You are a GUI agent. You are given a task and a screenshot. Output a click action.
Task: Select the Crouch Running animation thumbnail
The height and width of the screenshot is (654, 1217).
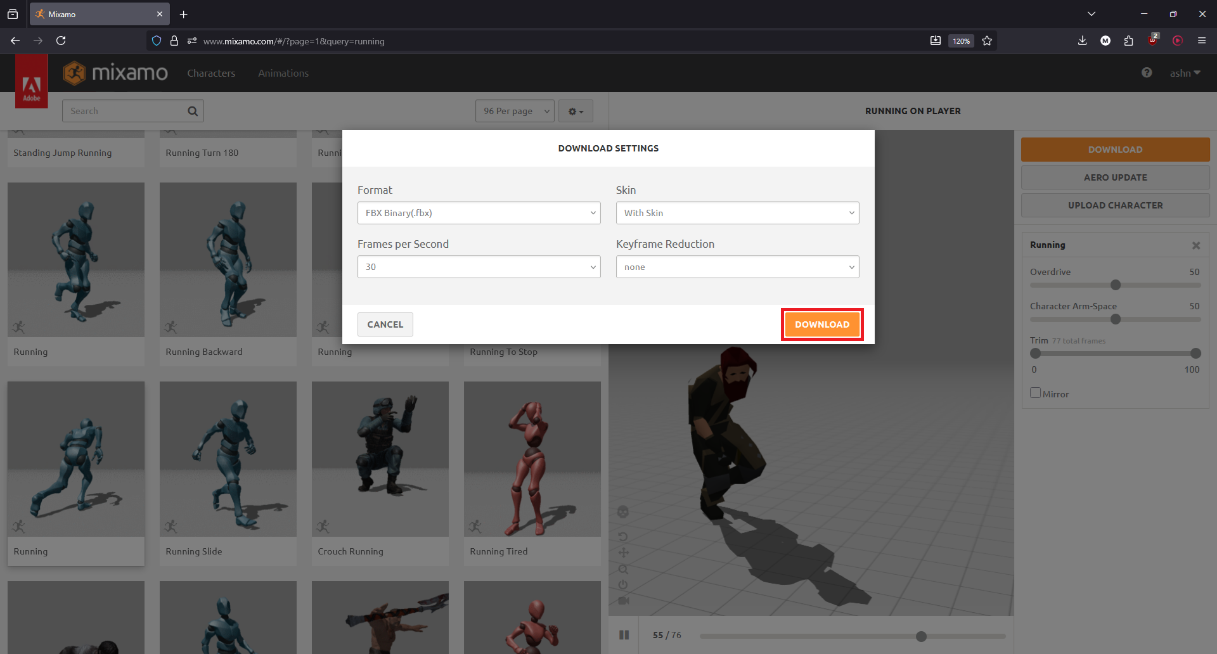[x=380, y=459]
